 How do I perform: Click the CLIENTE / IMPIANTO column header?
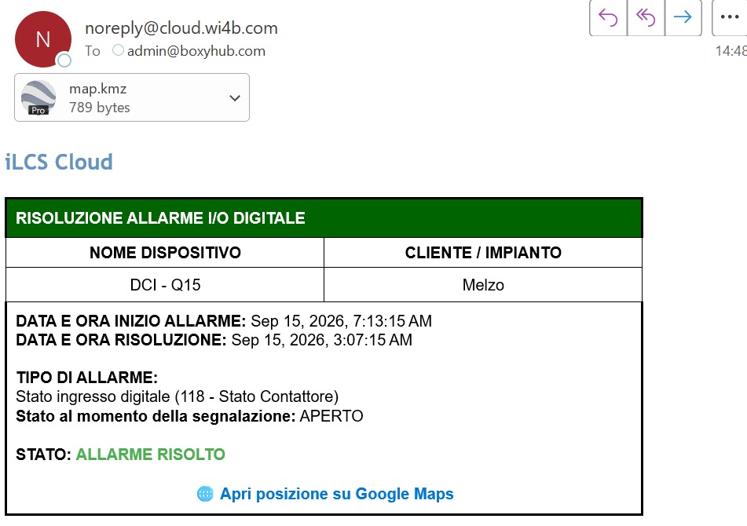(x=483, y=252)
